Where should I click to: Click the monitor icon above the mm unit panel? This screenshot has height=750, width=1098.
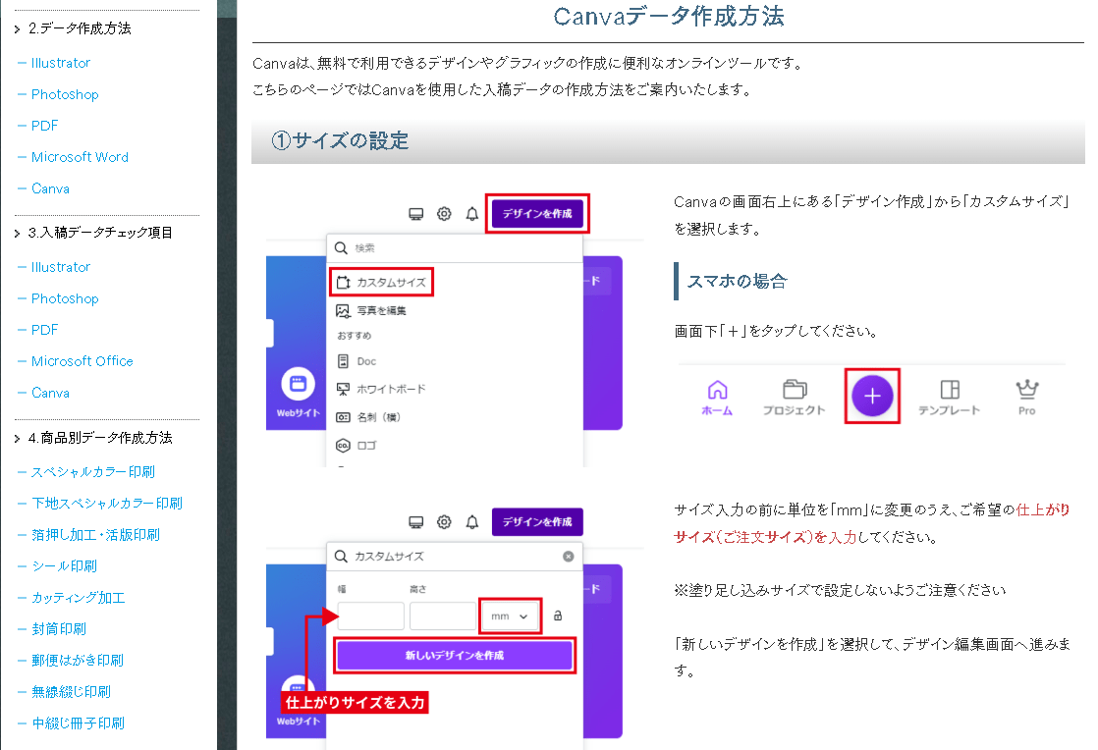[x=416, y=522]
